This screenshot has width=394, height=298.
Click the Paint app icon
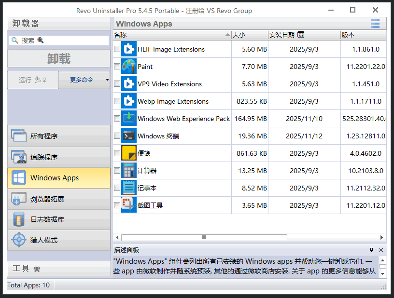coord(128,66)
